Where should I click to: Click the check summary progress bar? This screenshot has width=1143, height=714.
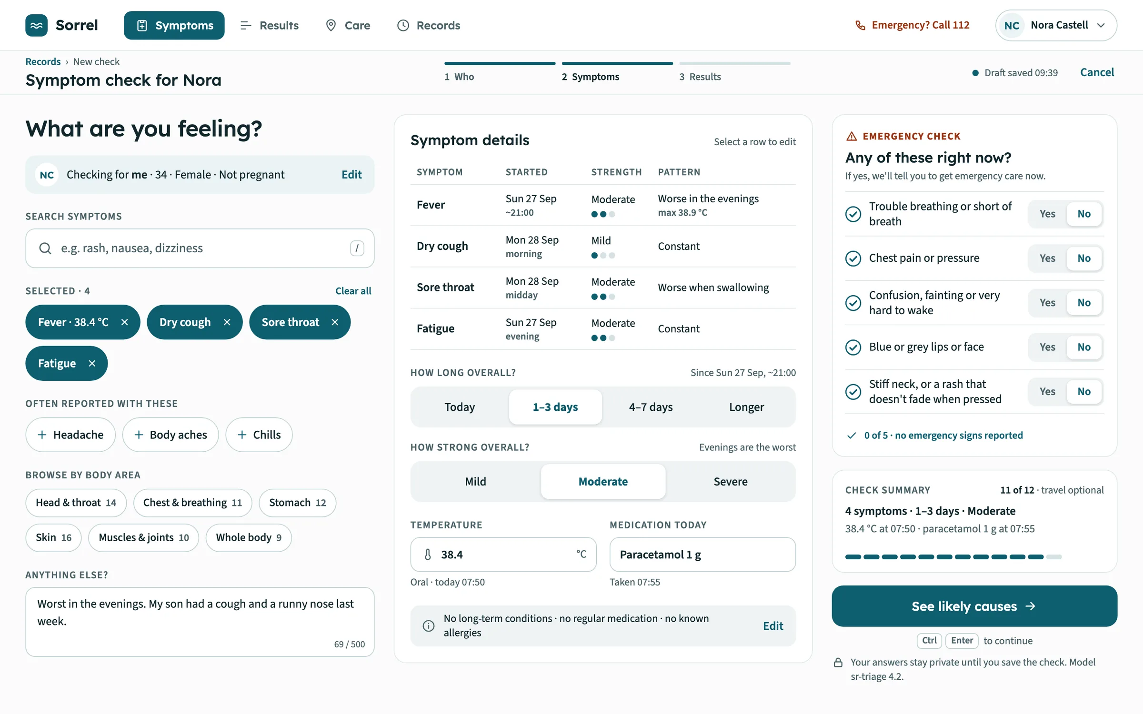point(953,556)
